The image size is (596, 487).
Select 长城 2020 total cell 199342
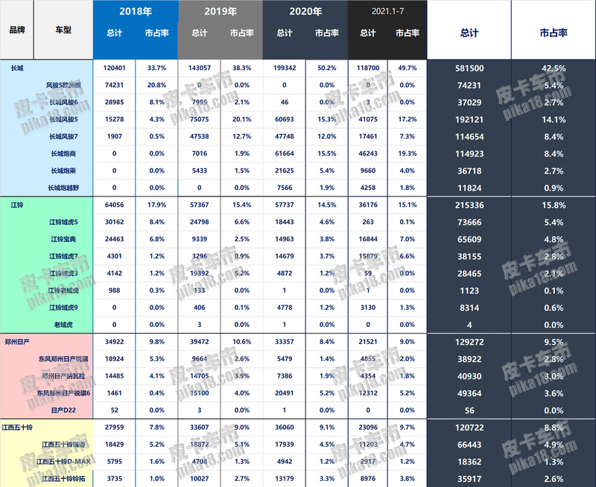pos(285,68)
